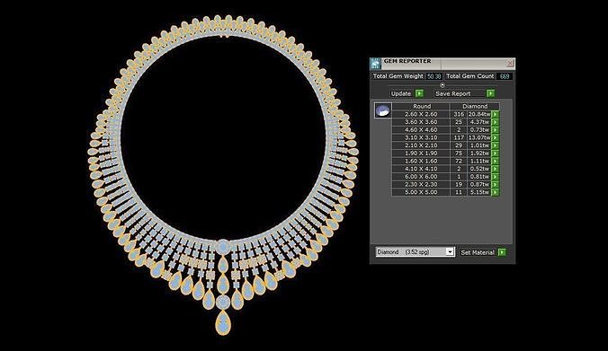Click the green arrow next to Update

pyautogui.click(x=419, y=93)
